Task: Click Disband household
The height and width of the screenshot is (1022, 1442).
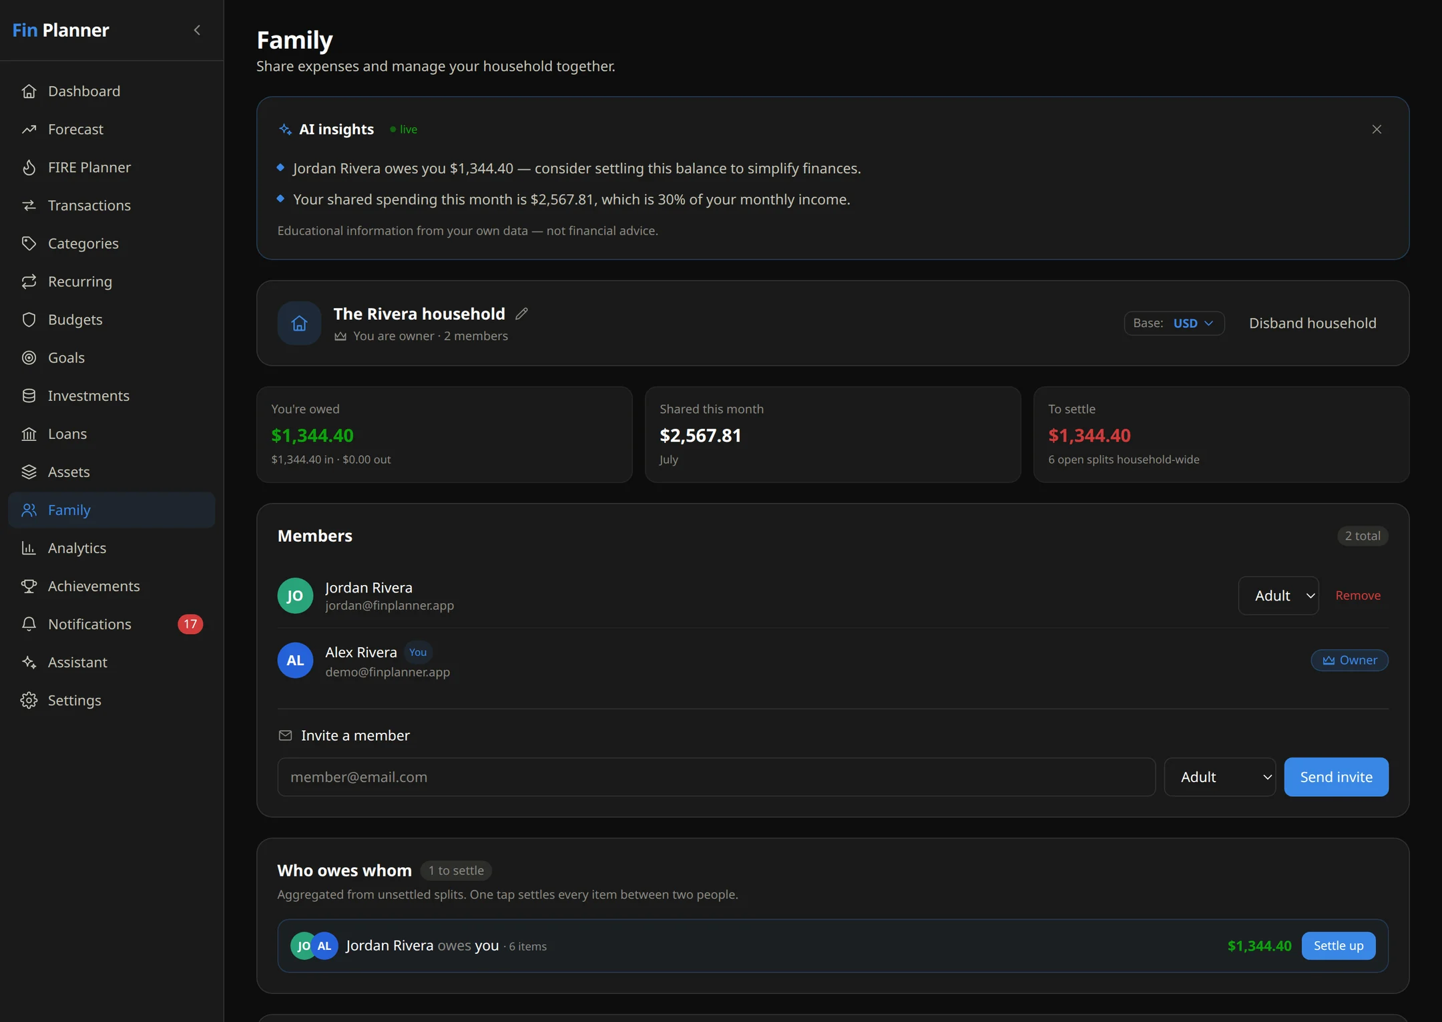Action: tap(1312, 323)
